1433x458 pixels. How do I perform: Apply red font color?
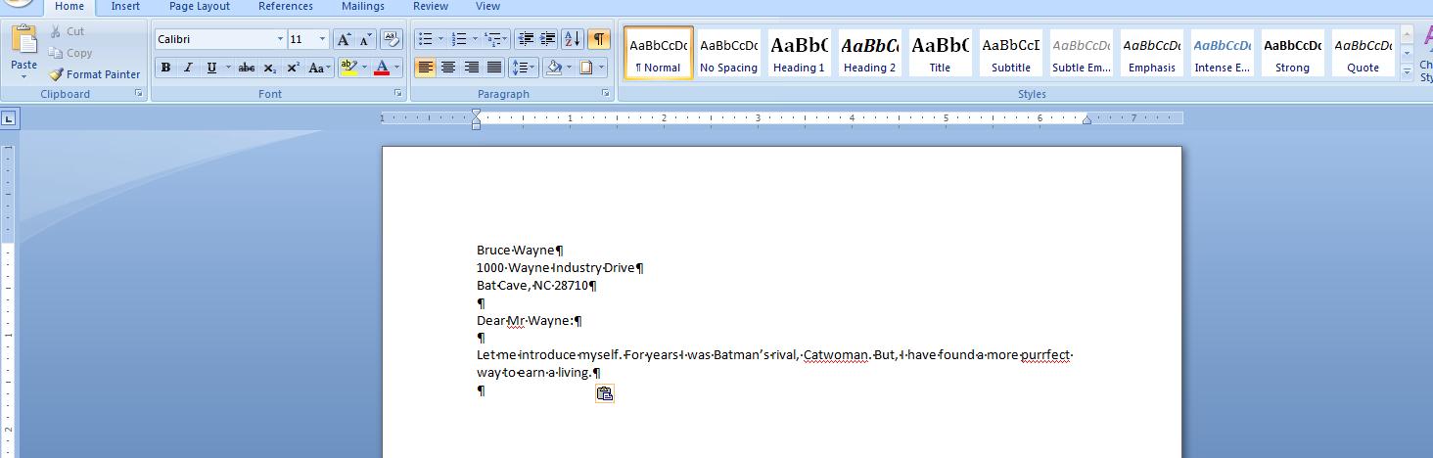[381, 68]
